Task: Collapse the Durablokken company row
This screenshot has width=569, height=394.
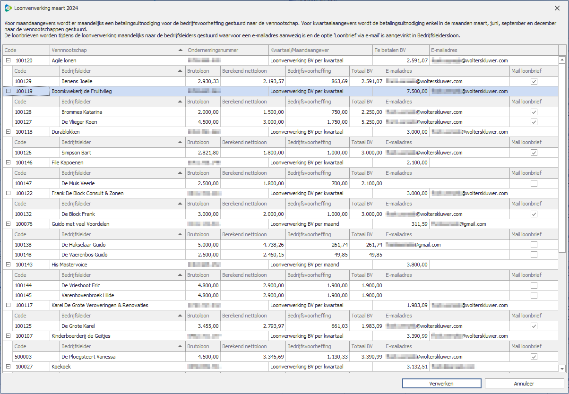Action: (9, 132)
